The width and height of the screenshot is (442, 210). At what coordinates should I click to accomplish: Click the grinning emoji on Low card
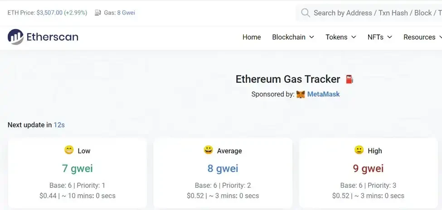click(69, 150)
